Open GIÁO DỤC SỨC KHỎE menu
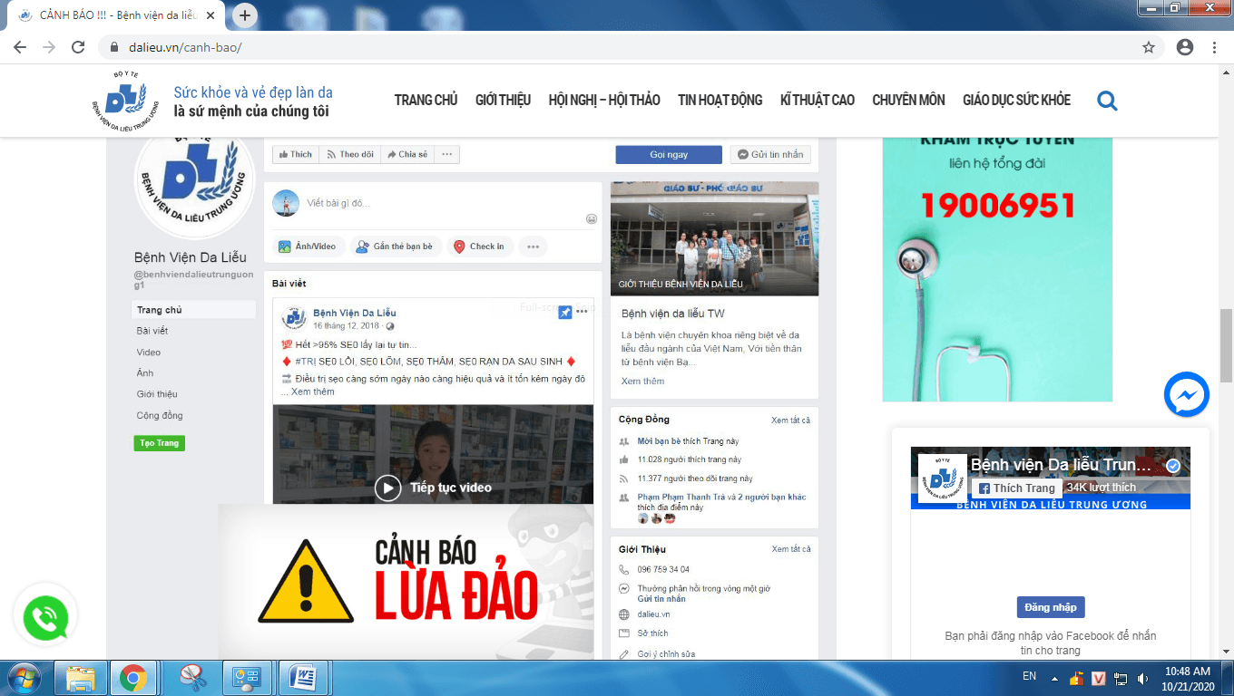 click(1016, 101)
